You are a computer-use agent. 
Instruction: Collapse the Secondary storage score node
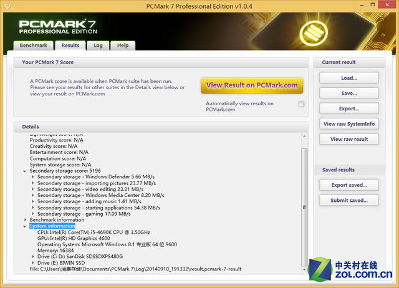pos(25,170)
